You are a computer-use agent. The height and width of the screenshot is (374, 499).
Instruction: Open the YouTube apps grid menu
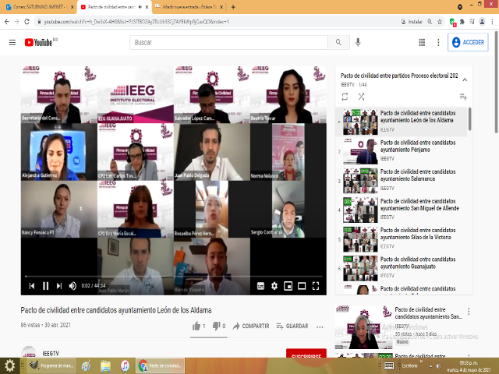422,42
